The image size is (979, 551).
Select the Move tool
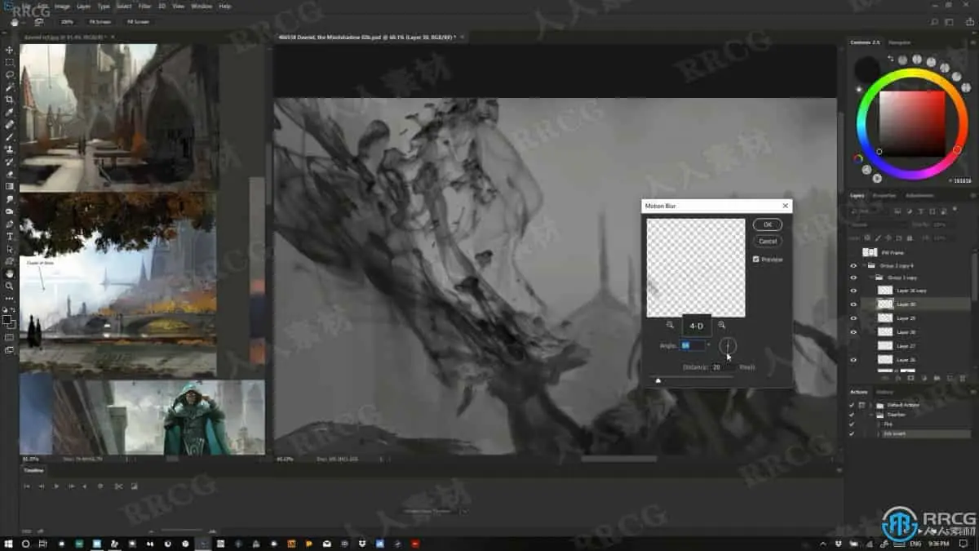tap(10, 50)
